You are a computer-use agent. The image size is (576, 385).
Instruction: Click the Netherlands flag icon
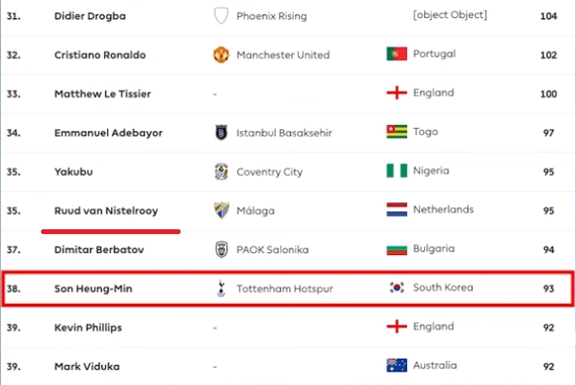click(396, 209)
